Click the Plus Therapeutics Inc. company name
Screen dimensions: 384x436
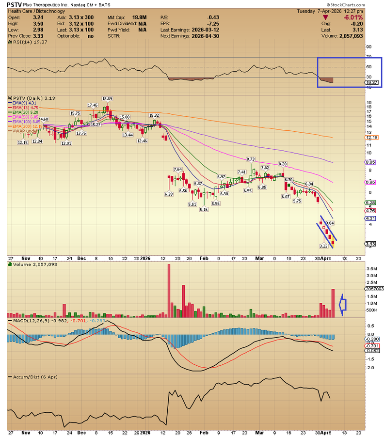click(46, 5)
